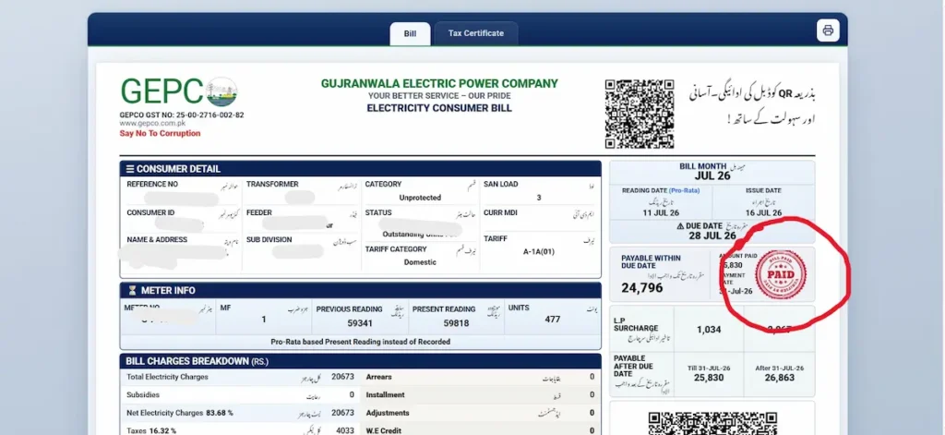Click the 'PAYABLE WITHIN DUE DATE' label

pyautogui.click(x=651, y=262)
